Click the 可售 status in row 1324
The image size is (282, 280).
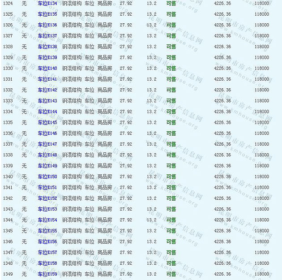tap(171, 4)
